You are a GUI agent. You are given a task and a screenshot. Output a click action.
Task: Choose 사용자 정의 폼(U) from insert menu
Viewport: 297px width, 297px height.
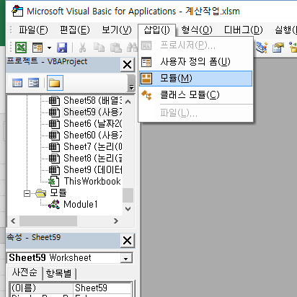click(195, 62)
